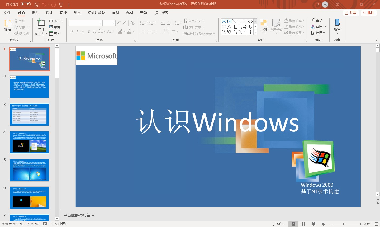Click the Paste clipboard icon
This screenshot has height=227, width=380.
pos(8,23)
